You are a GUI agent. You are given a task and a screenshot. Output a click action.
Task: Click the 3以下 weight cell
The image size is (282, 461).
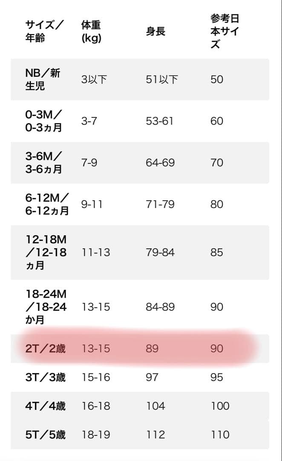point(94,79)
